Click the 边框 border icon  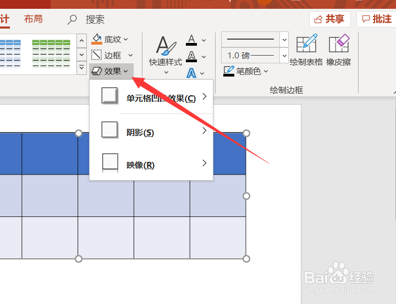[96, 55]
